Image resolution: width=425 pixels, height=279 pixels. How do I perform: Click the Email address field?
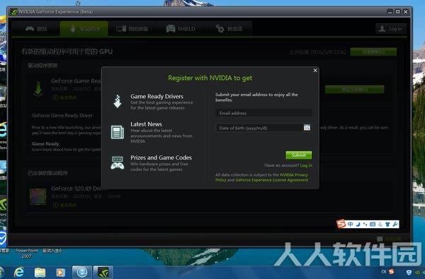264,113
